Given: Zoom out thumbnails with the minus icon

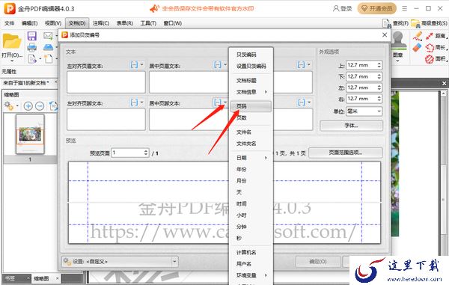Looking at the screenshot, I should [40, 106].
